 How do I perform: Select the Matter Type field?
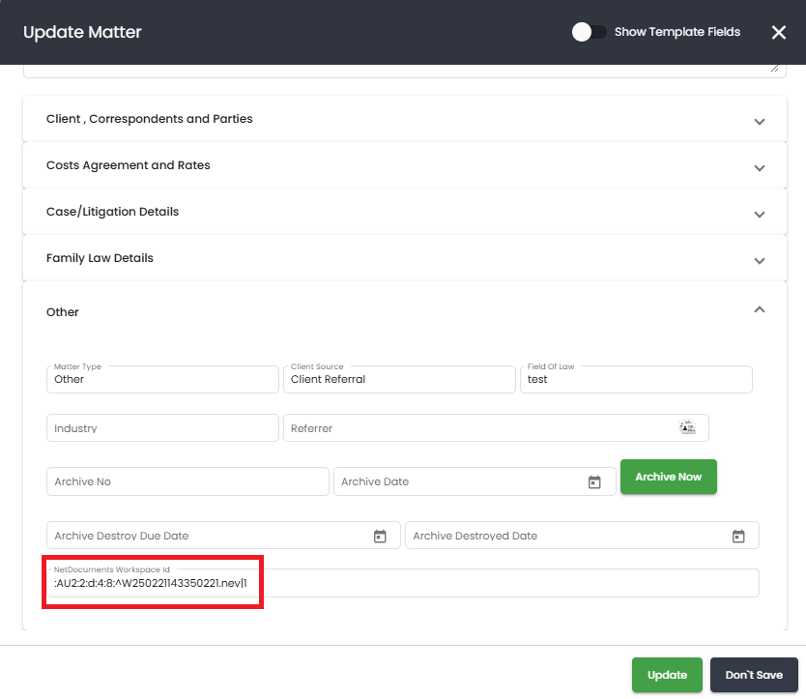(162, 380)
